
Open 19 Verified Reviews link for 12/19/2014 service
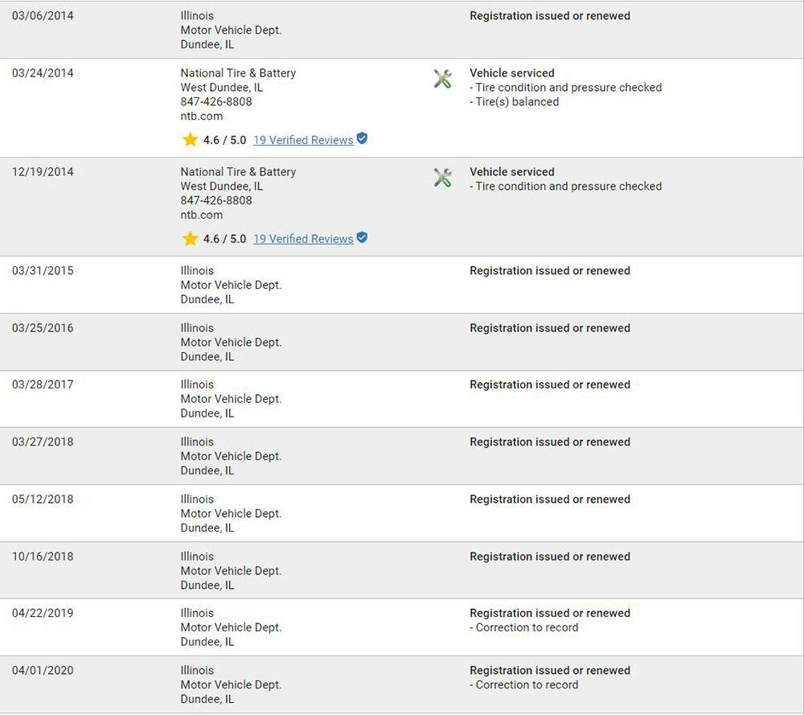tap(303, 239)
